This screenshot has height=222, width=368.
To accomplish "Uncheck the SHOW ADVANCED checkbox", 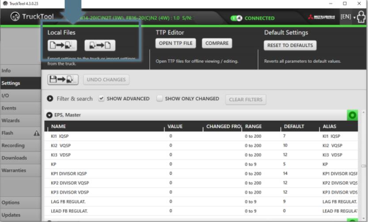I will tap(101, 99).
